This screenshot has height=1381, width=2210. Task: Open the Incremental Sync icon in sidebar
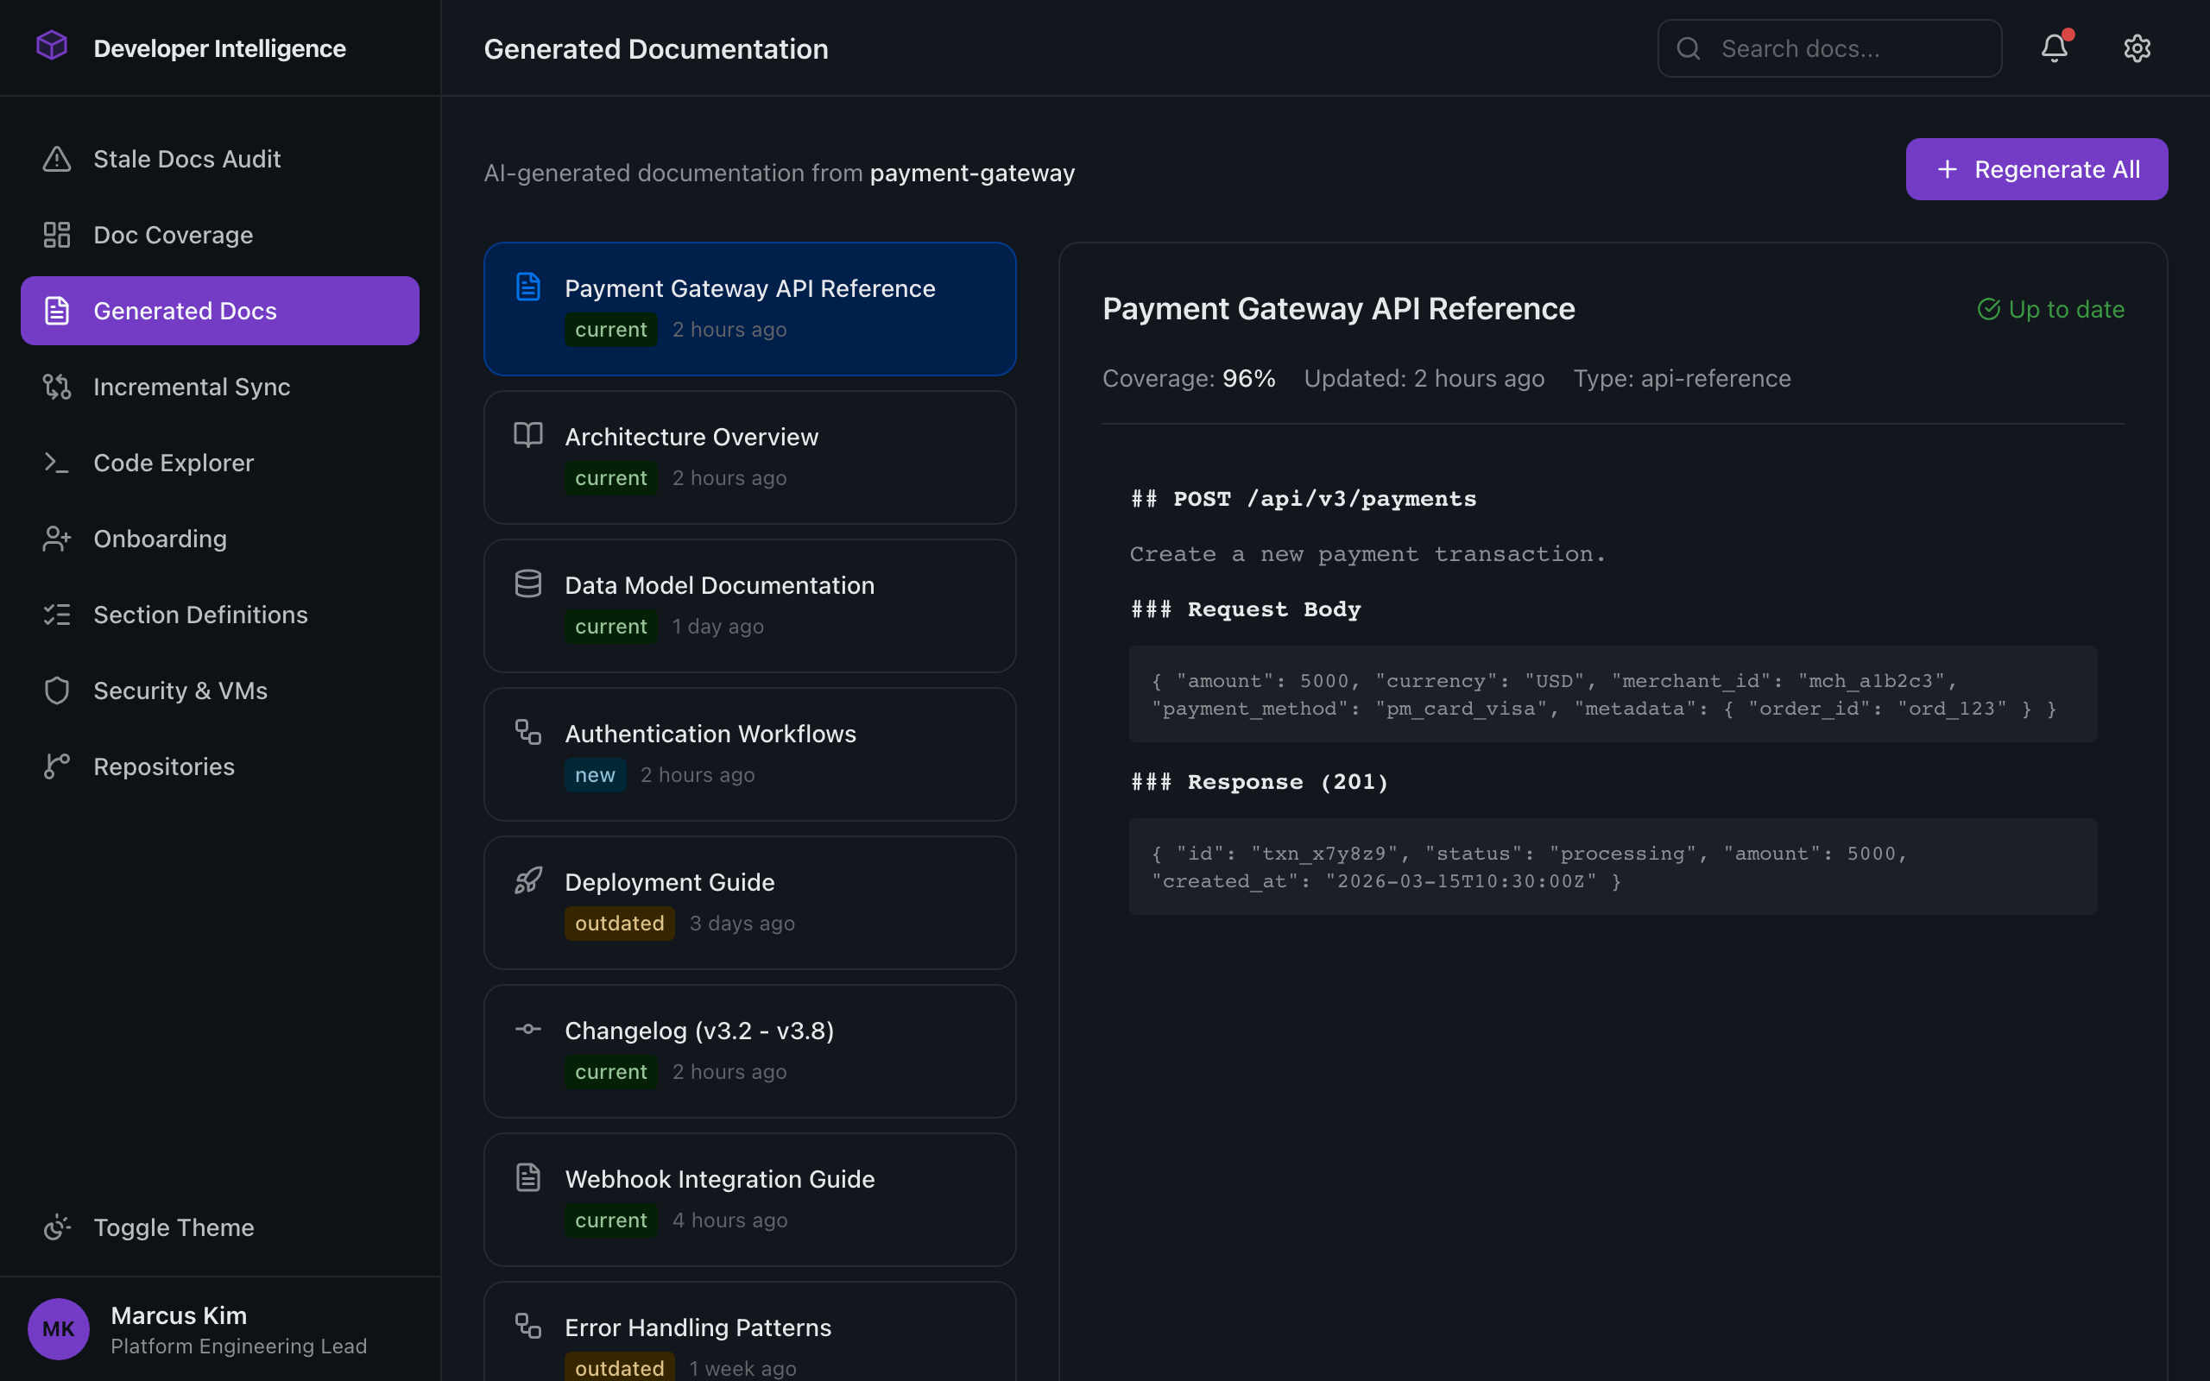[x=58, y=387]
